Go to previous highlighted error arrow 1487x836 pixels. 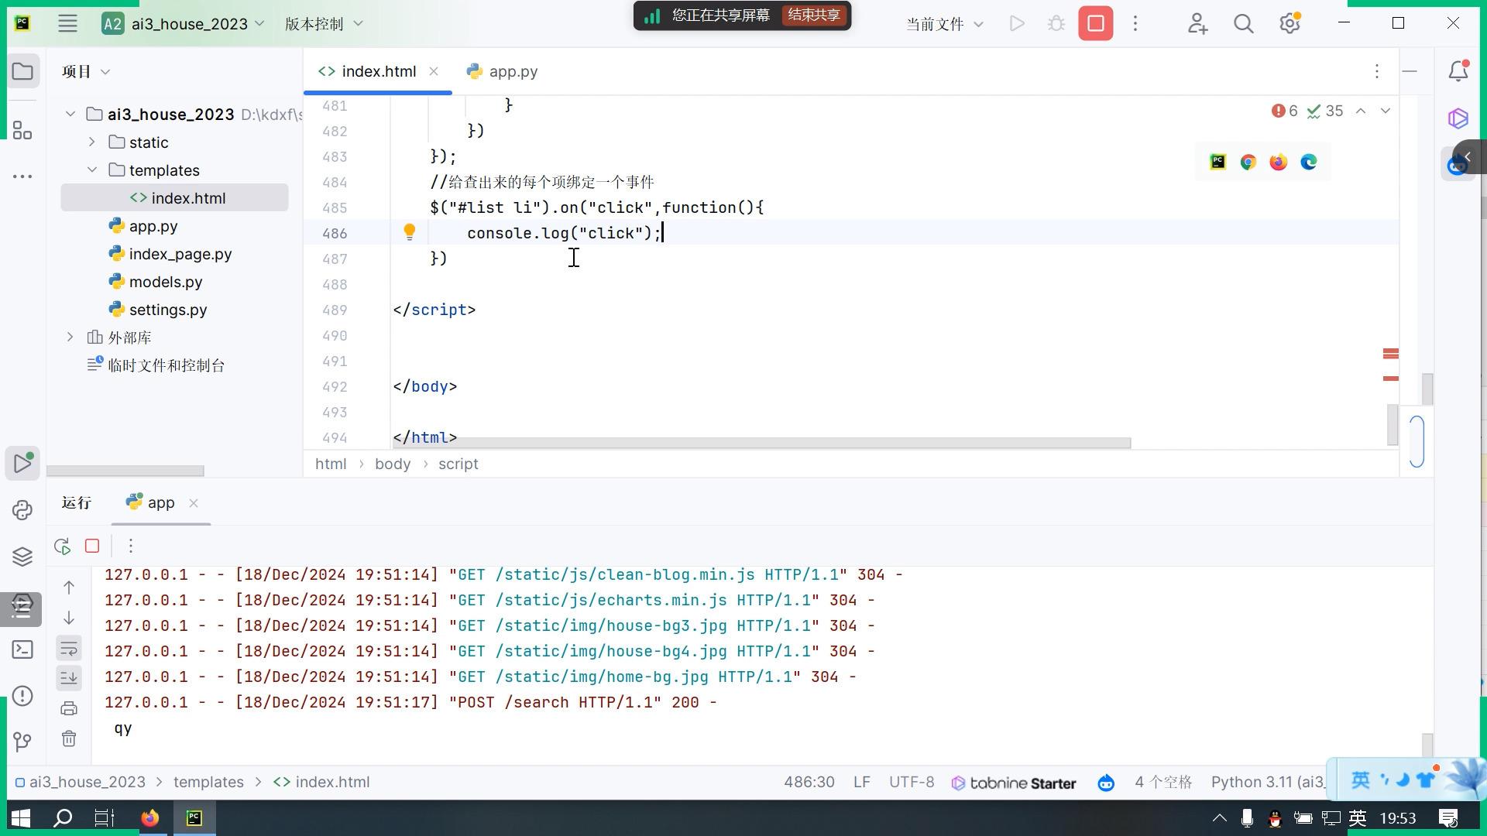1361,111
